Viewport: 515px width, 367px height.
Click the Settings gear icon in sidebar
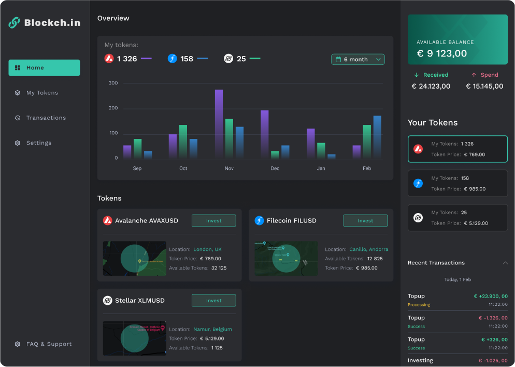[17, 143]
